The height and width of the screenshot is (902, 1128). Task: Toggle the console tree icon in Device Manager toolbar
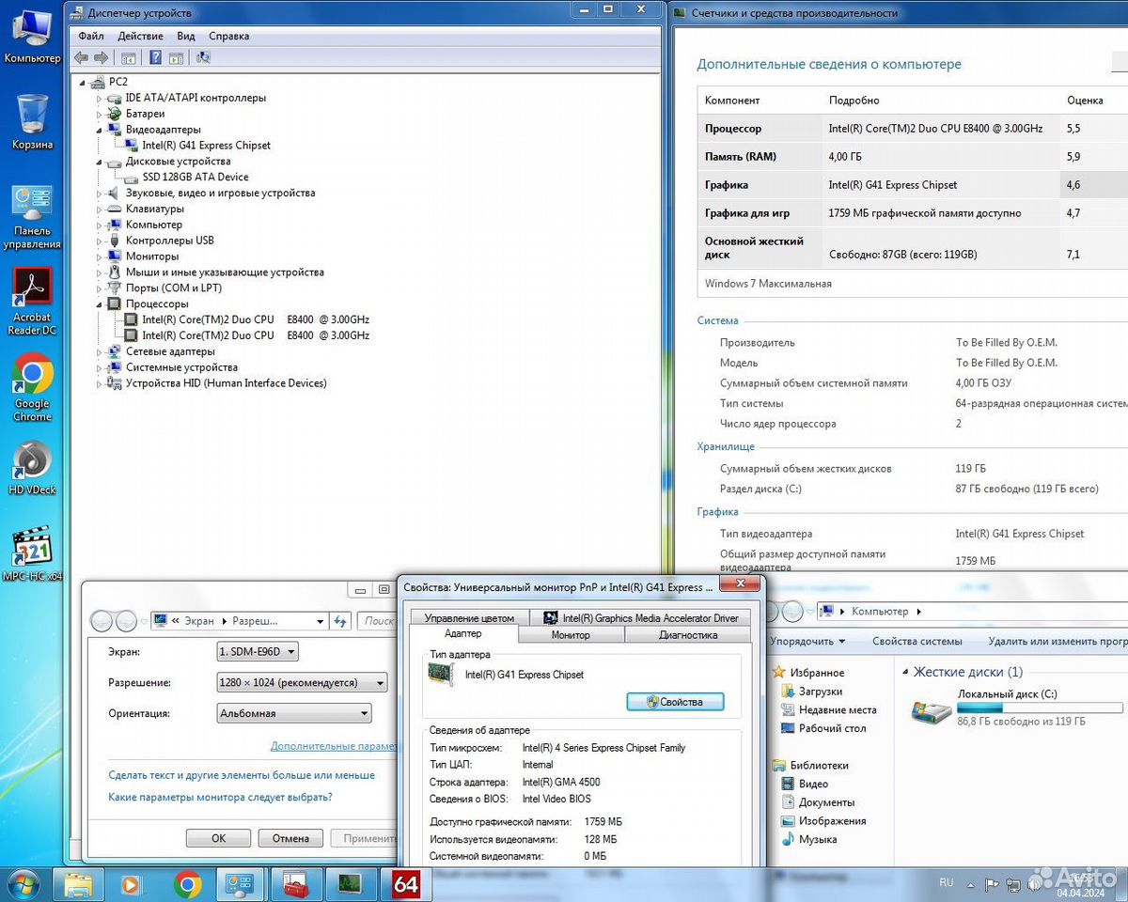129,57
